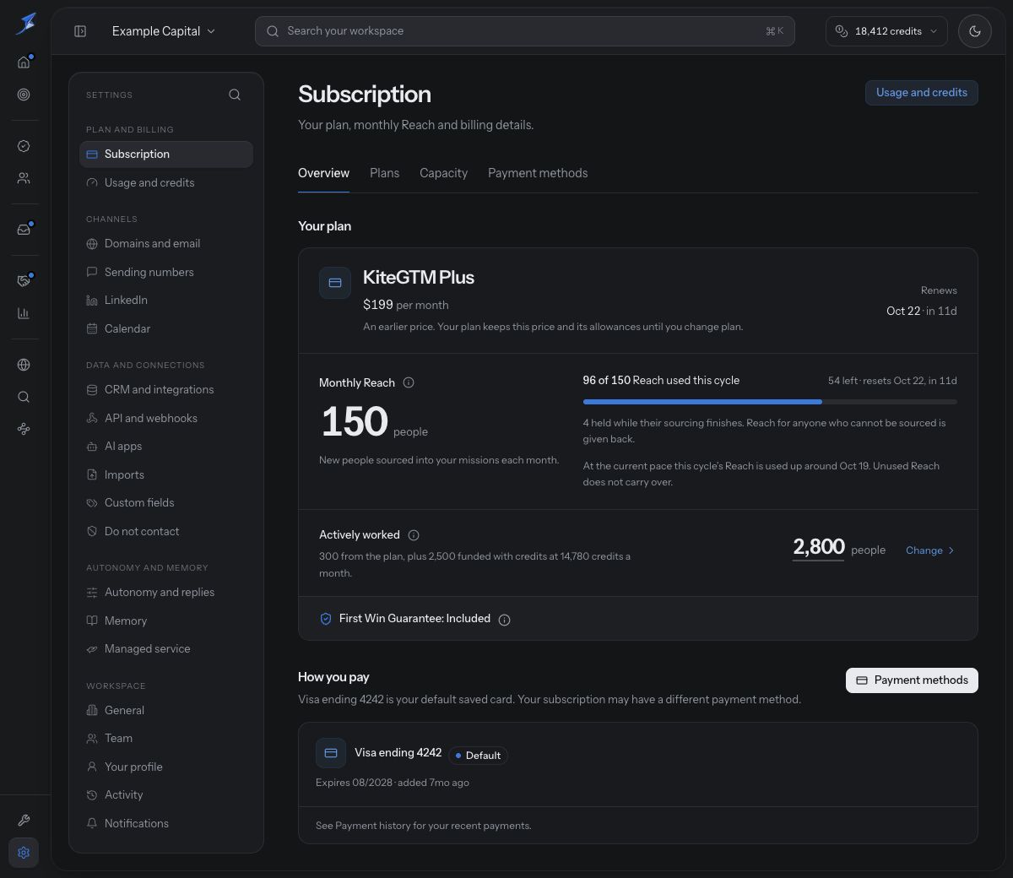Click the Usage and credits button

point(922,93)
